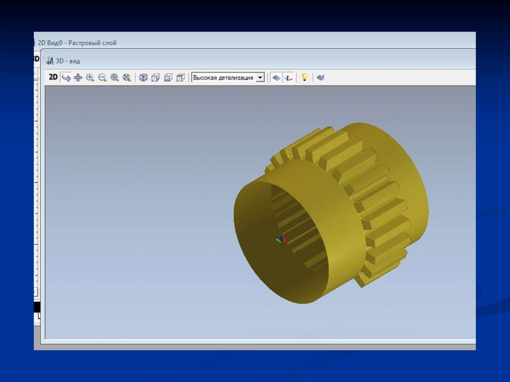The height and width of the screenshot is (382, 510).
Task: Toggle the light bulb lighting option
Action: [x=304, y=77]
